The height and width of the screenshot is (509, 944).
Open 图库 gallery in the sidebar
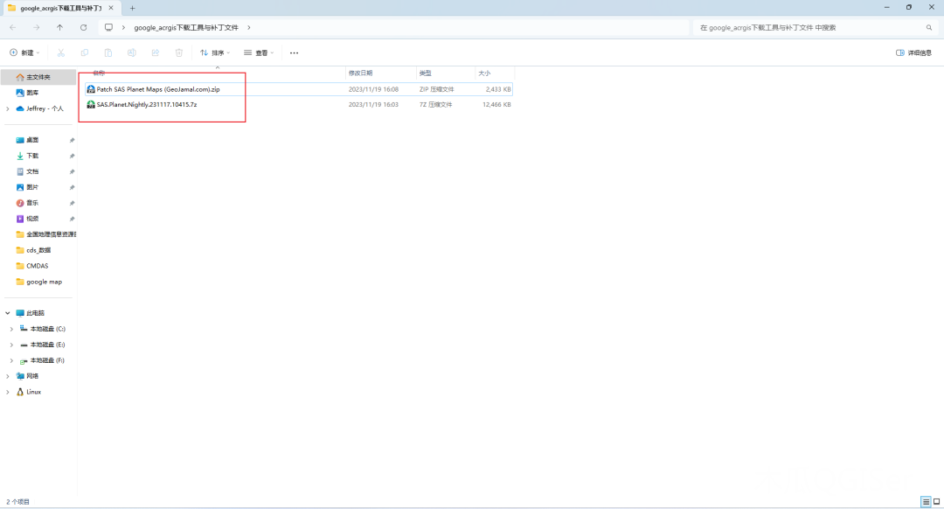click(32, 93)
